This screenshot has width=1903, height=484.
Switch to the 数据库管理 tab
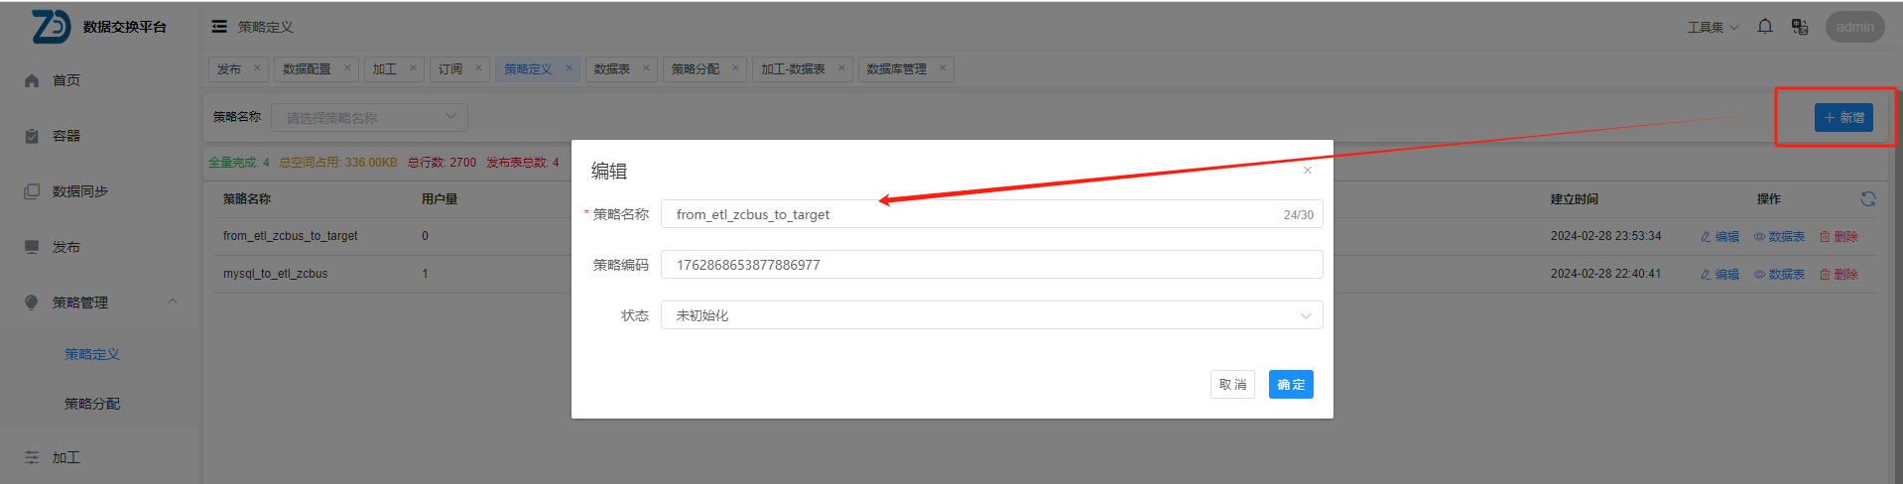point(896,68)
